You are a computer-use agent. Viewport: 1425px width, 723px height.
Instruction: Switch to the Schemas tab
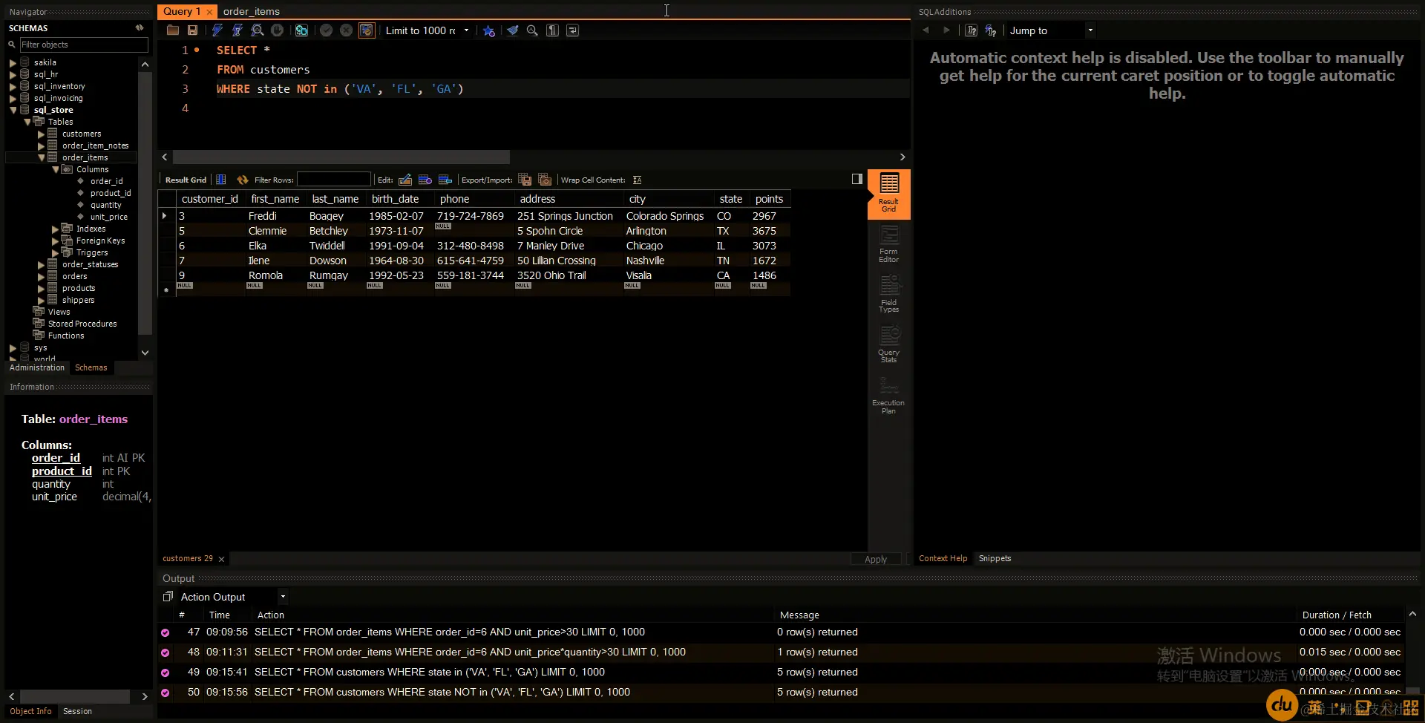tap(91, 367)
